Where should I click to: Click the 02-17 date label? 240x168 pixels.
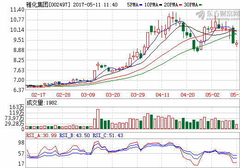coord(38,95)
